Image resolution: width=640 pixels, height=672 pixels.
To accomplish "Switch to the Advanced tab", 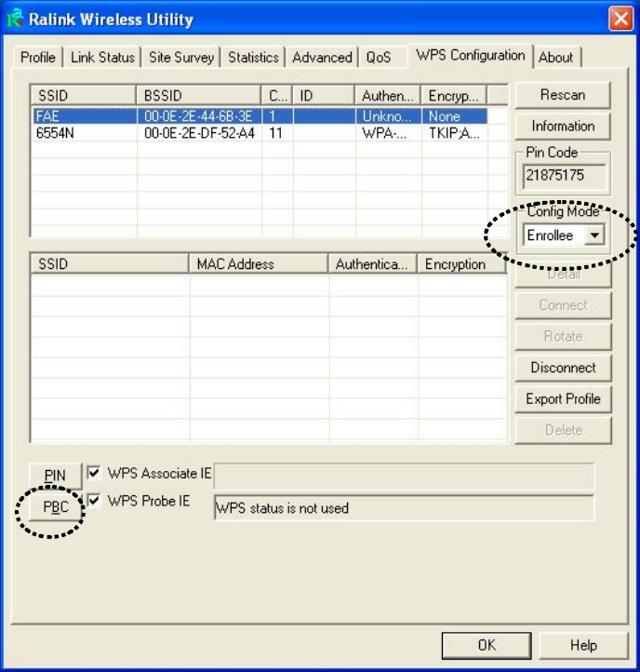I will tap(322, 57).
